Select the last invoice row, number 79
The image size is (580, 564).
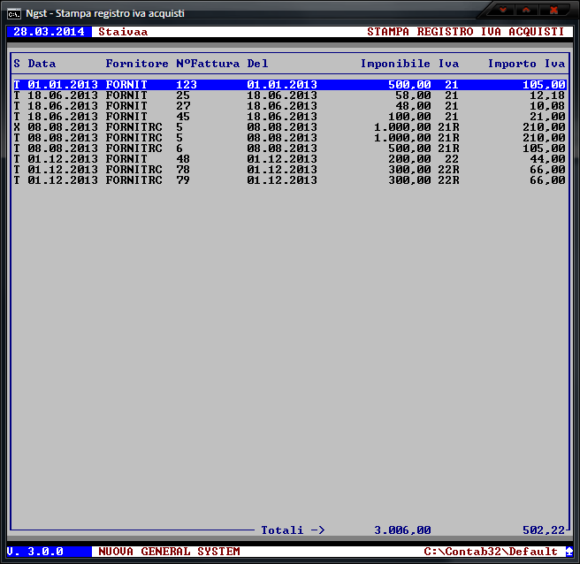(289, 180)
